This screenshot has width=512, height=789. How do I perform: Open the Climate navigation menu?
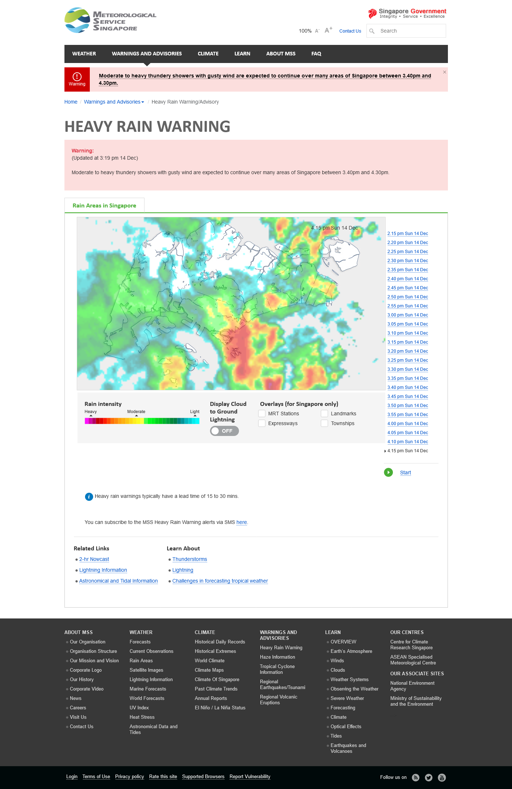pyautogui.click(x=208, y=54)
